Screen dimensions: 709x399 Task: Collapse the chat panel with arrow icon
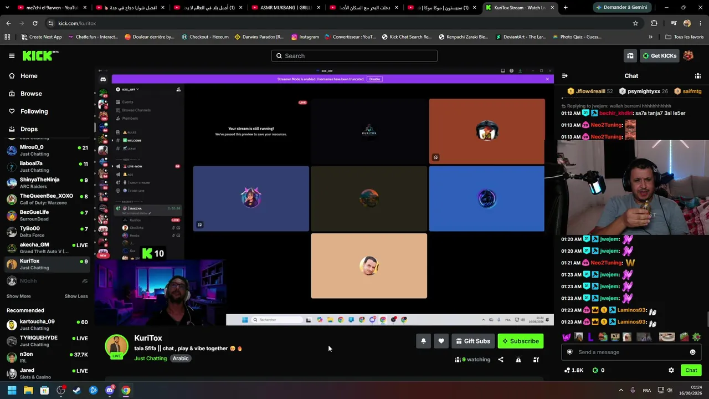click(564, 76)
